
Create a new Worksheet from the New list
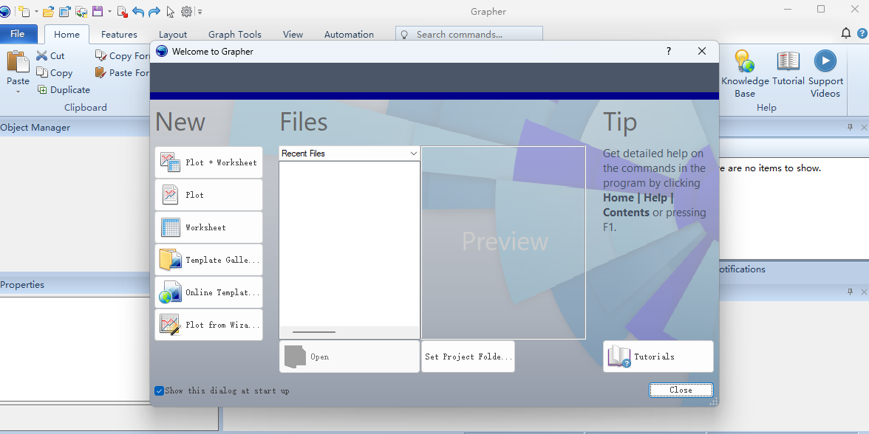pos(208,227)
